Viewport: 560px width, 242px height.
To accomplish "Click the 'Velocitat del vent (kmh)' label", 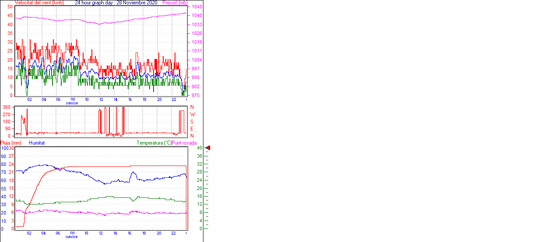I will tap(39, 3).
